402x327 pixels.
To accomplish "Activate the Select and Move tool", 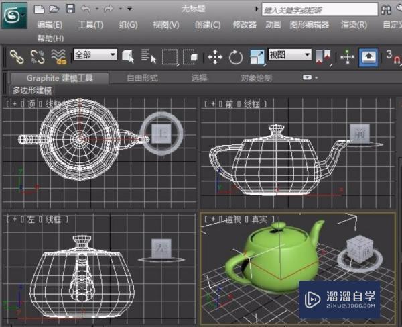I will (215, 57).
